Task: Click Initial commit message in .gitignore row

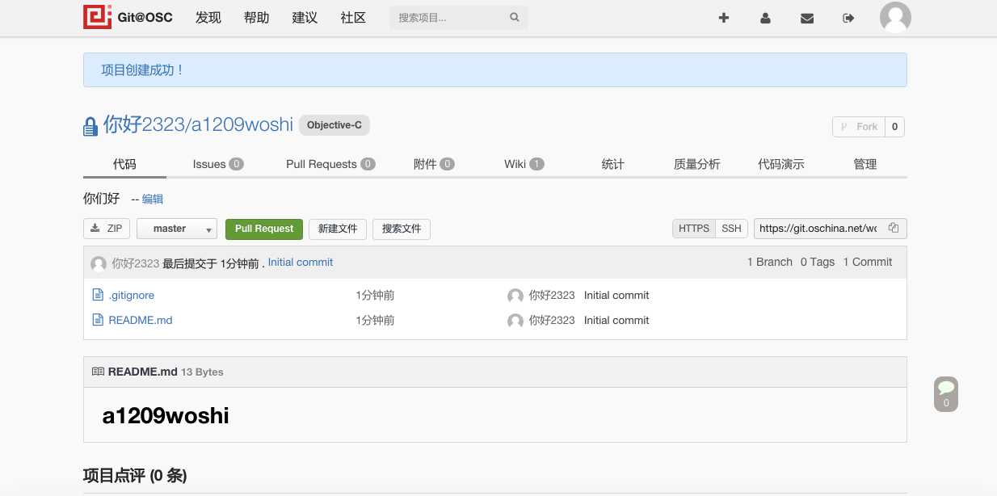Action: click(x=616, y=296)
